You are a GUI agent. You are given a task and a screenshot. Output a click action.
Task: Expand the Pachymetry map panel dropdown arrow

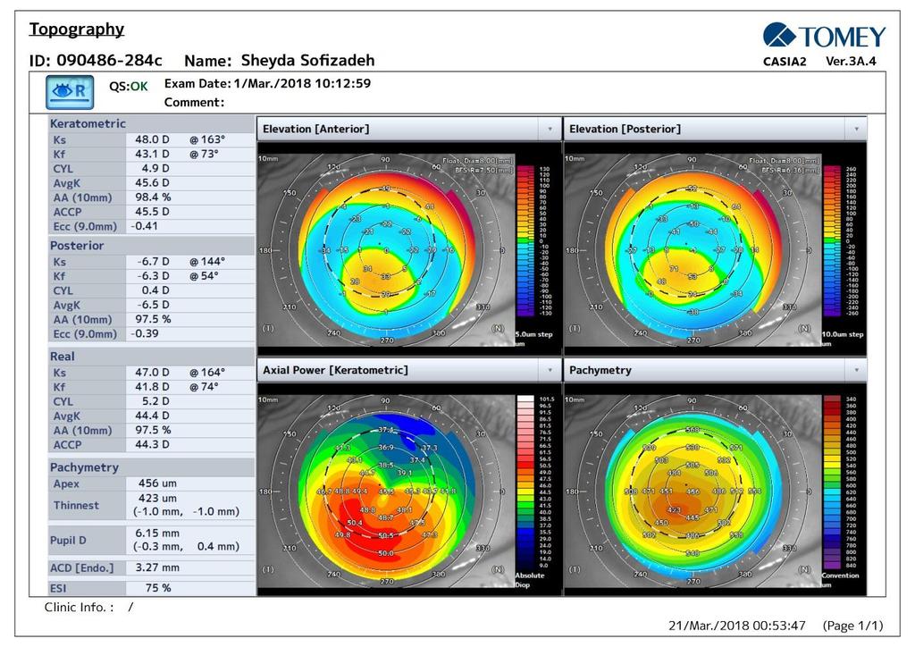tap(856, 370)
